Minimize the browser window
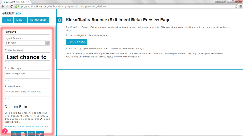This screenshot has height=136, width=243. [229, 1]
